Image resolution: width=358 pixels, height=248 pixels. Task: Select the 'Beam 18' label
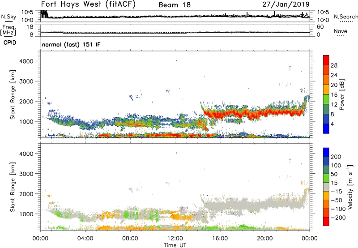[175, 5]
